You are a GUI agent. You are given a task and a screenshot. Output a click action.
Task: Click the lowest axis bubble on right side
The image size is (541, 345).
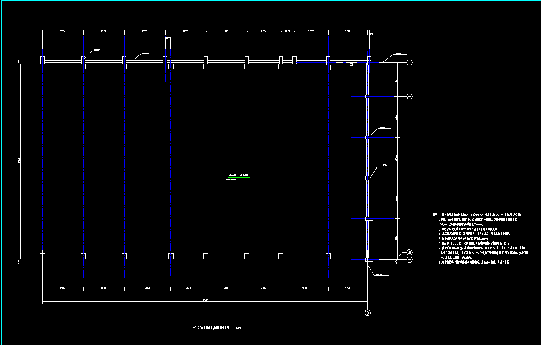pos(409,260)
